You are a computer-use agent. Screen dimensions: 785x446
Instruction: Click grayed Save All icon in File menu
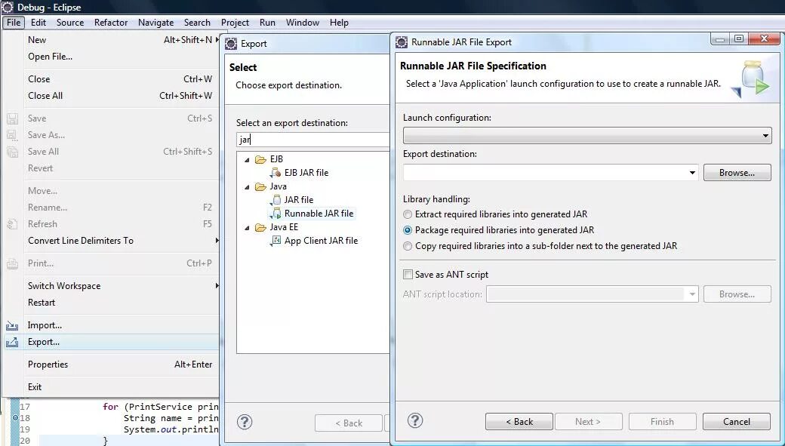coord(12,152)
